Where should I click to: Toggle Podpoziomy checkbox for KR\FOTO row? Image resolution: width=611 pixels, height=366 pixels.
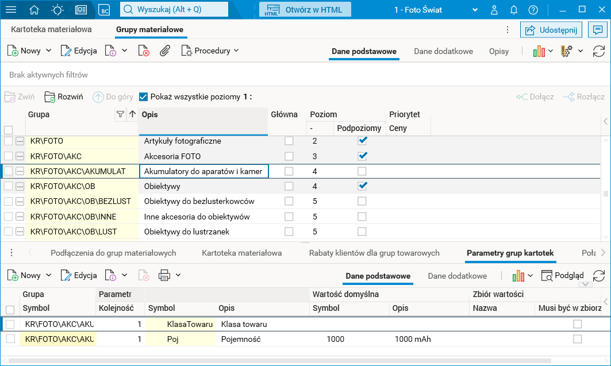(x=362, y=141)
